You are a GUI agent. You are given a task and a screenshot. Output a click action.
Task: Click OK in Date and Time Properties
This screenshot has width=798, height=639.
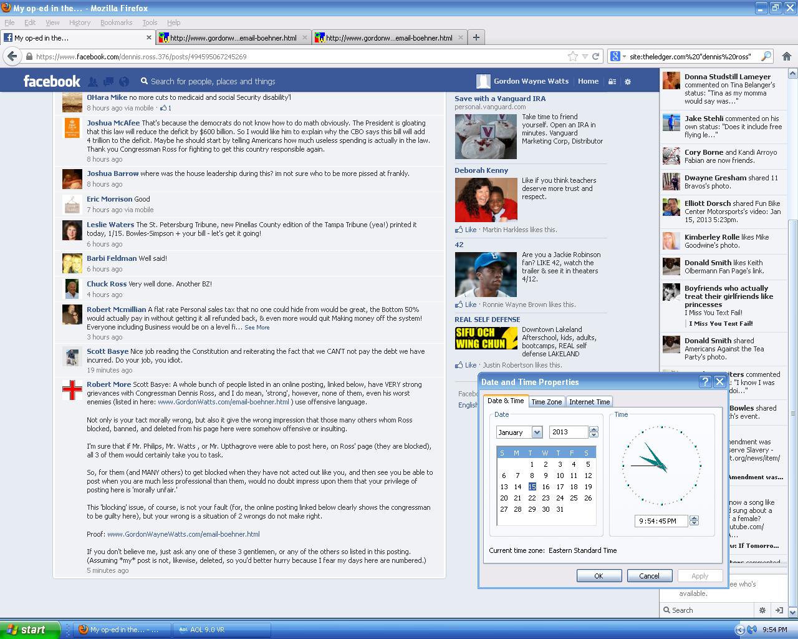pos(598,576)
